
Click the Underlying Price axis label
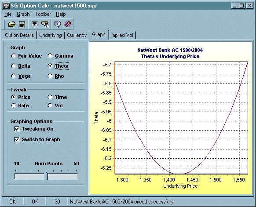180,186
